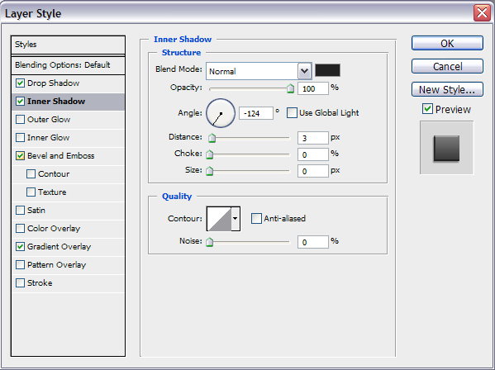Open the Outer Glow settings row
The height and width of the screenshot is (370, 495).
click(x=68, y=120)
